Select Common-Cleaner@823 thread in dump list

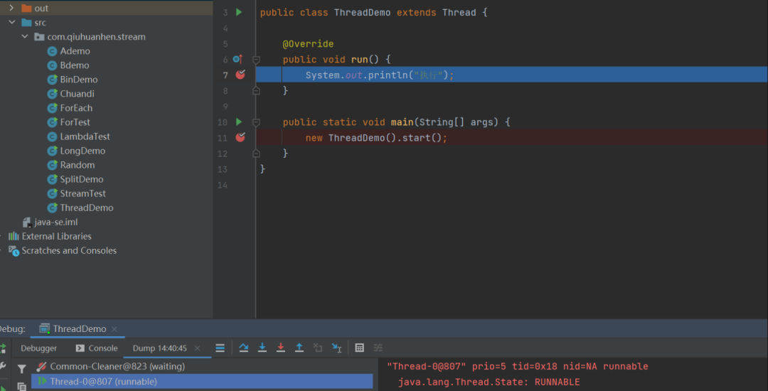click(117, 366)
